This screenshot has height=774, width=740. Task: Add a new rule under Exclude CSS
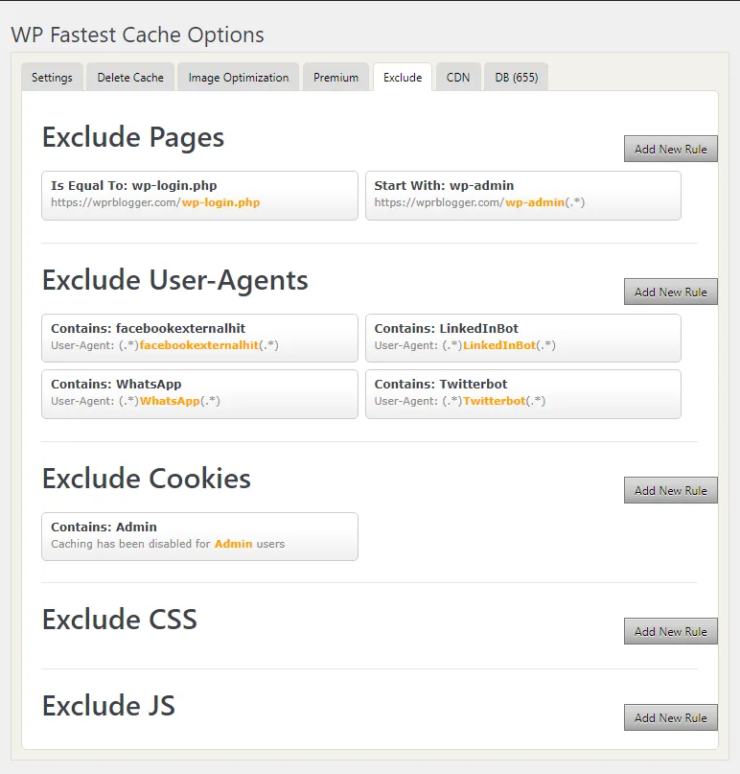tap(670, 631)
